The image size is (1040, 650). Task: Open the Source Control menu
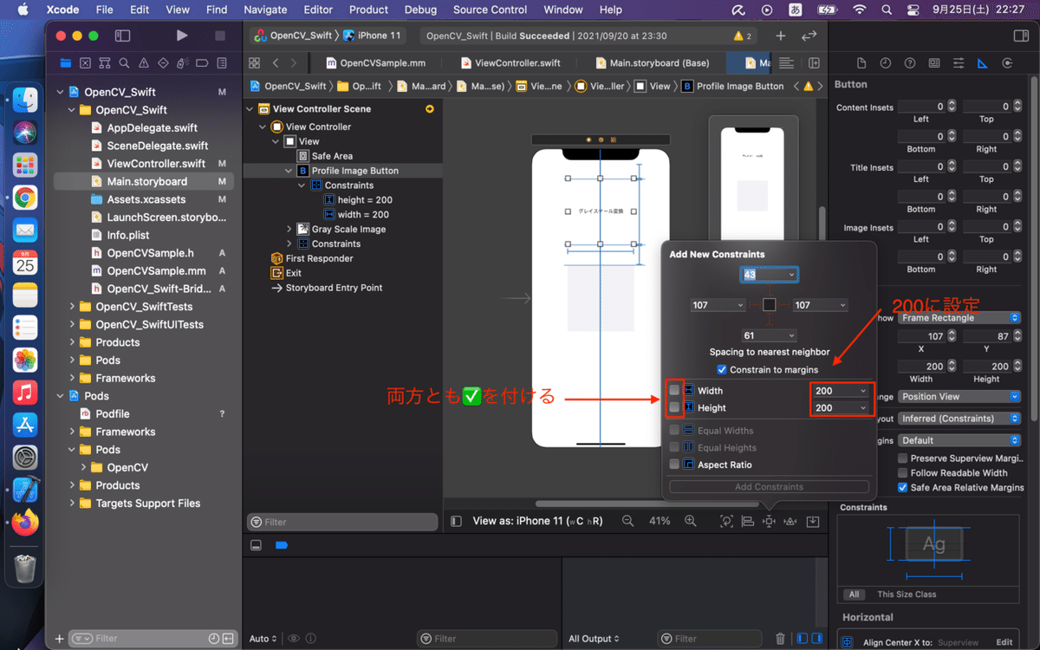490,10
